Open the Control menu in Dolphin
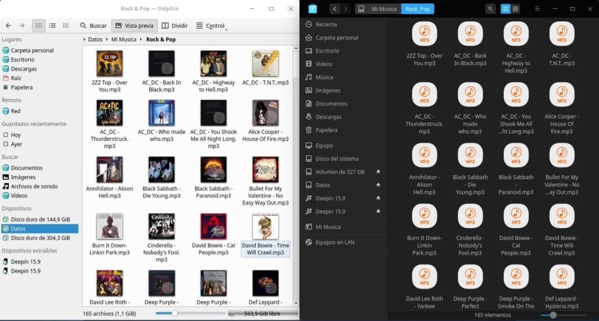This screenshot has width=599, height=321. [x=211, y=26]
